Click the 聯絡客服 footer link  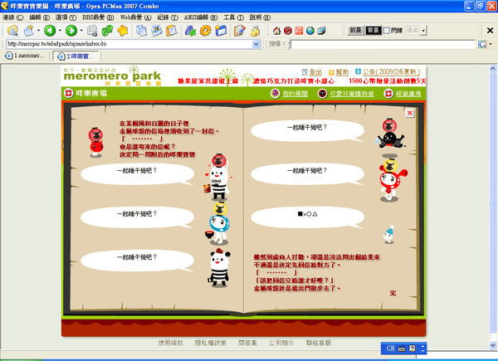tap(319, 343)
